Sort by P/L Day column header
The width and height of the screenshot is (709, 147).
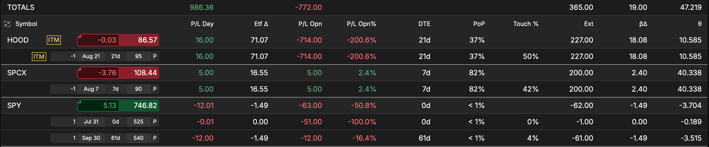point(202,24)
